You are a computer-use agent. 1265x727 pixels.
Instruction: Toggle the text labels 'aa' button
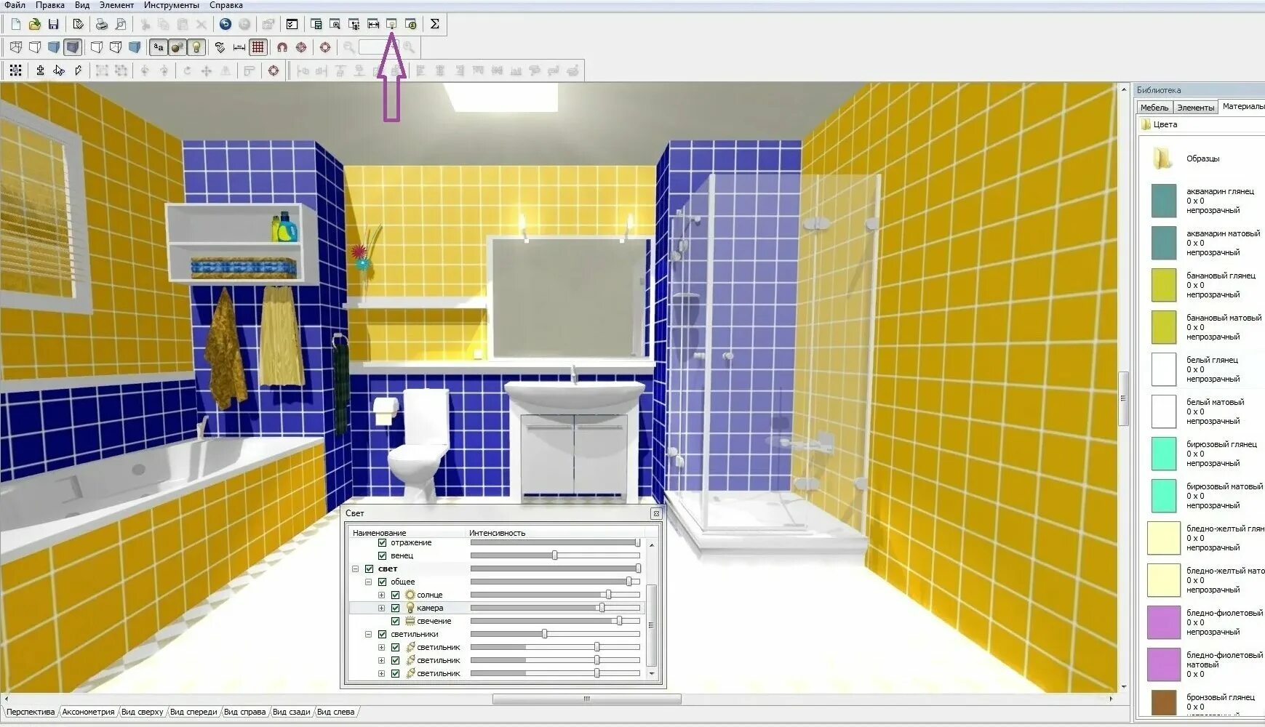(x=158, y=47)
